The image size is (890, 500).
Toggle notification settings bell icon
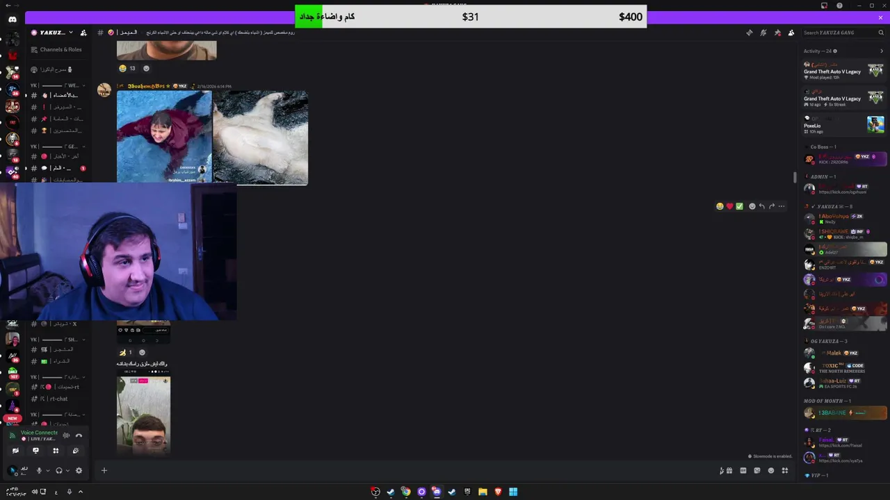(763, 33)
